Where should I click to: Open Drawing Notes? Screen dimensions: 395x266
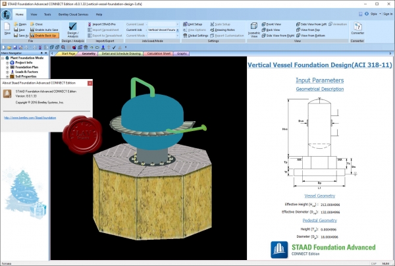coord(223,30)
